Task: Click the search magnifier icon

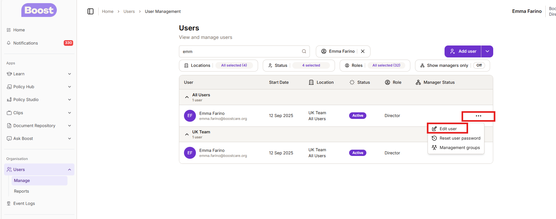Action: [x=304, y=51]
